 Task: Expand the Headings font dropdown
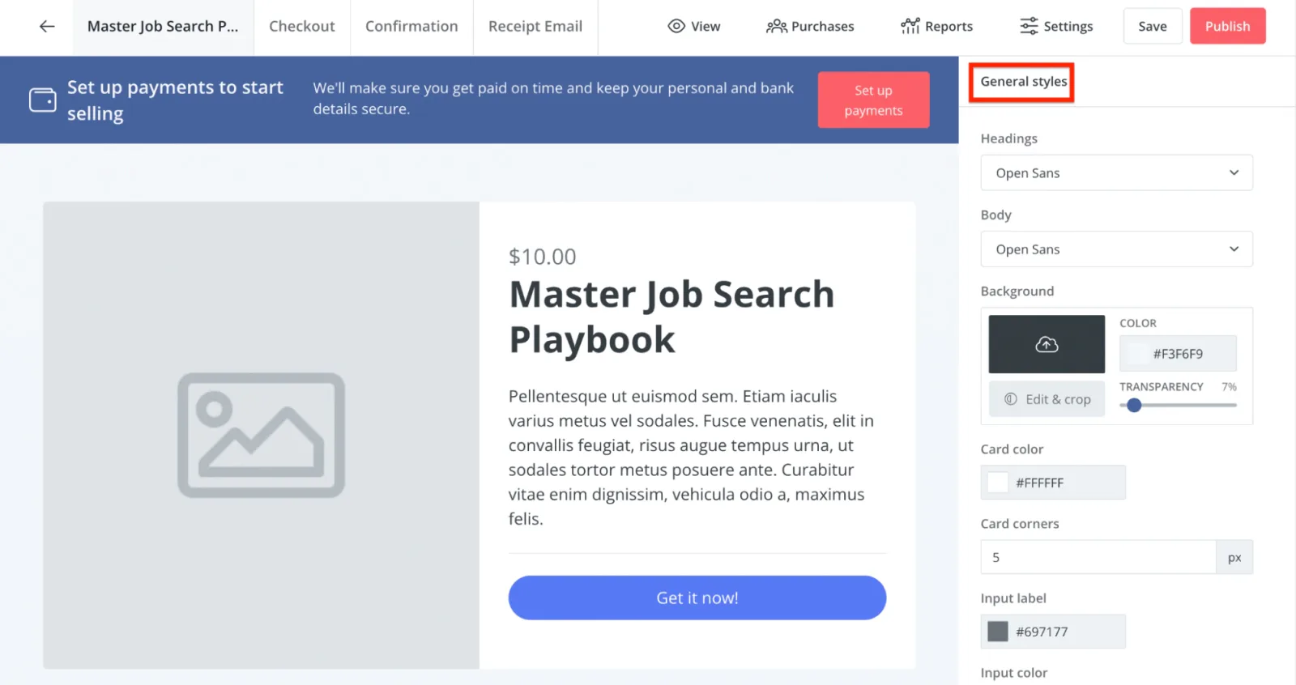pyautogui.click(x=1116, y=172)
